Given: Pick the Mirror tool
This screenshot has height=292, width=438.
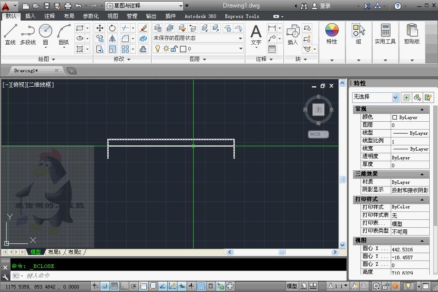Looking at the screenshot, I should point(112,39).
